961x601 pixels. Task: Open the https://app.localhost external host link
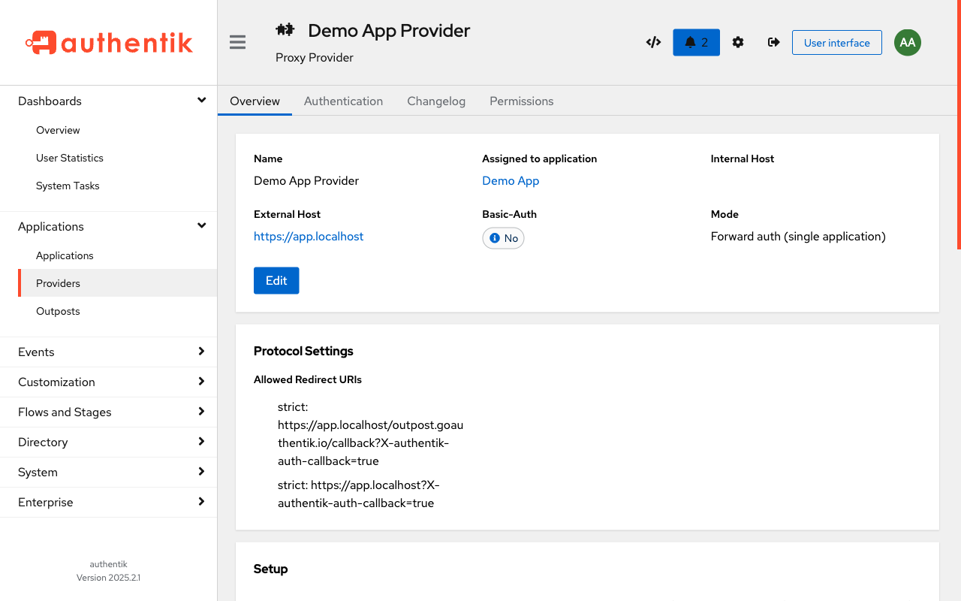tap(309, 236)
